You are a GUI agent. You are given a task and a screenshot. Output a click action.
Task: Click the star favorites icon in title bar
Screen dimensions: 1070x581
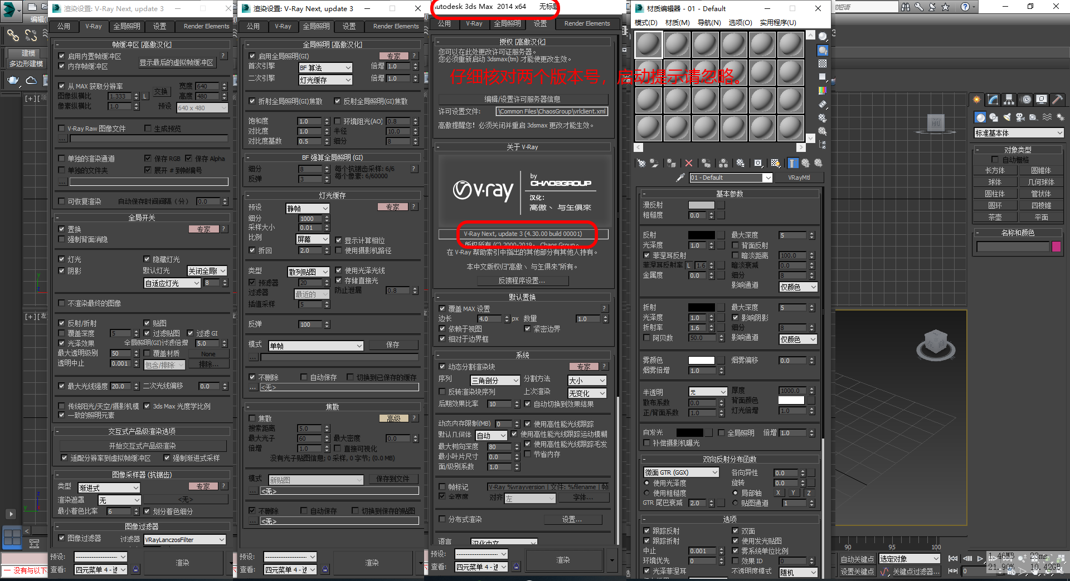(x=945, y=7)
